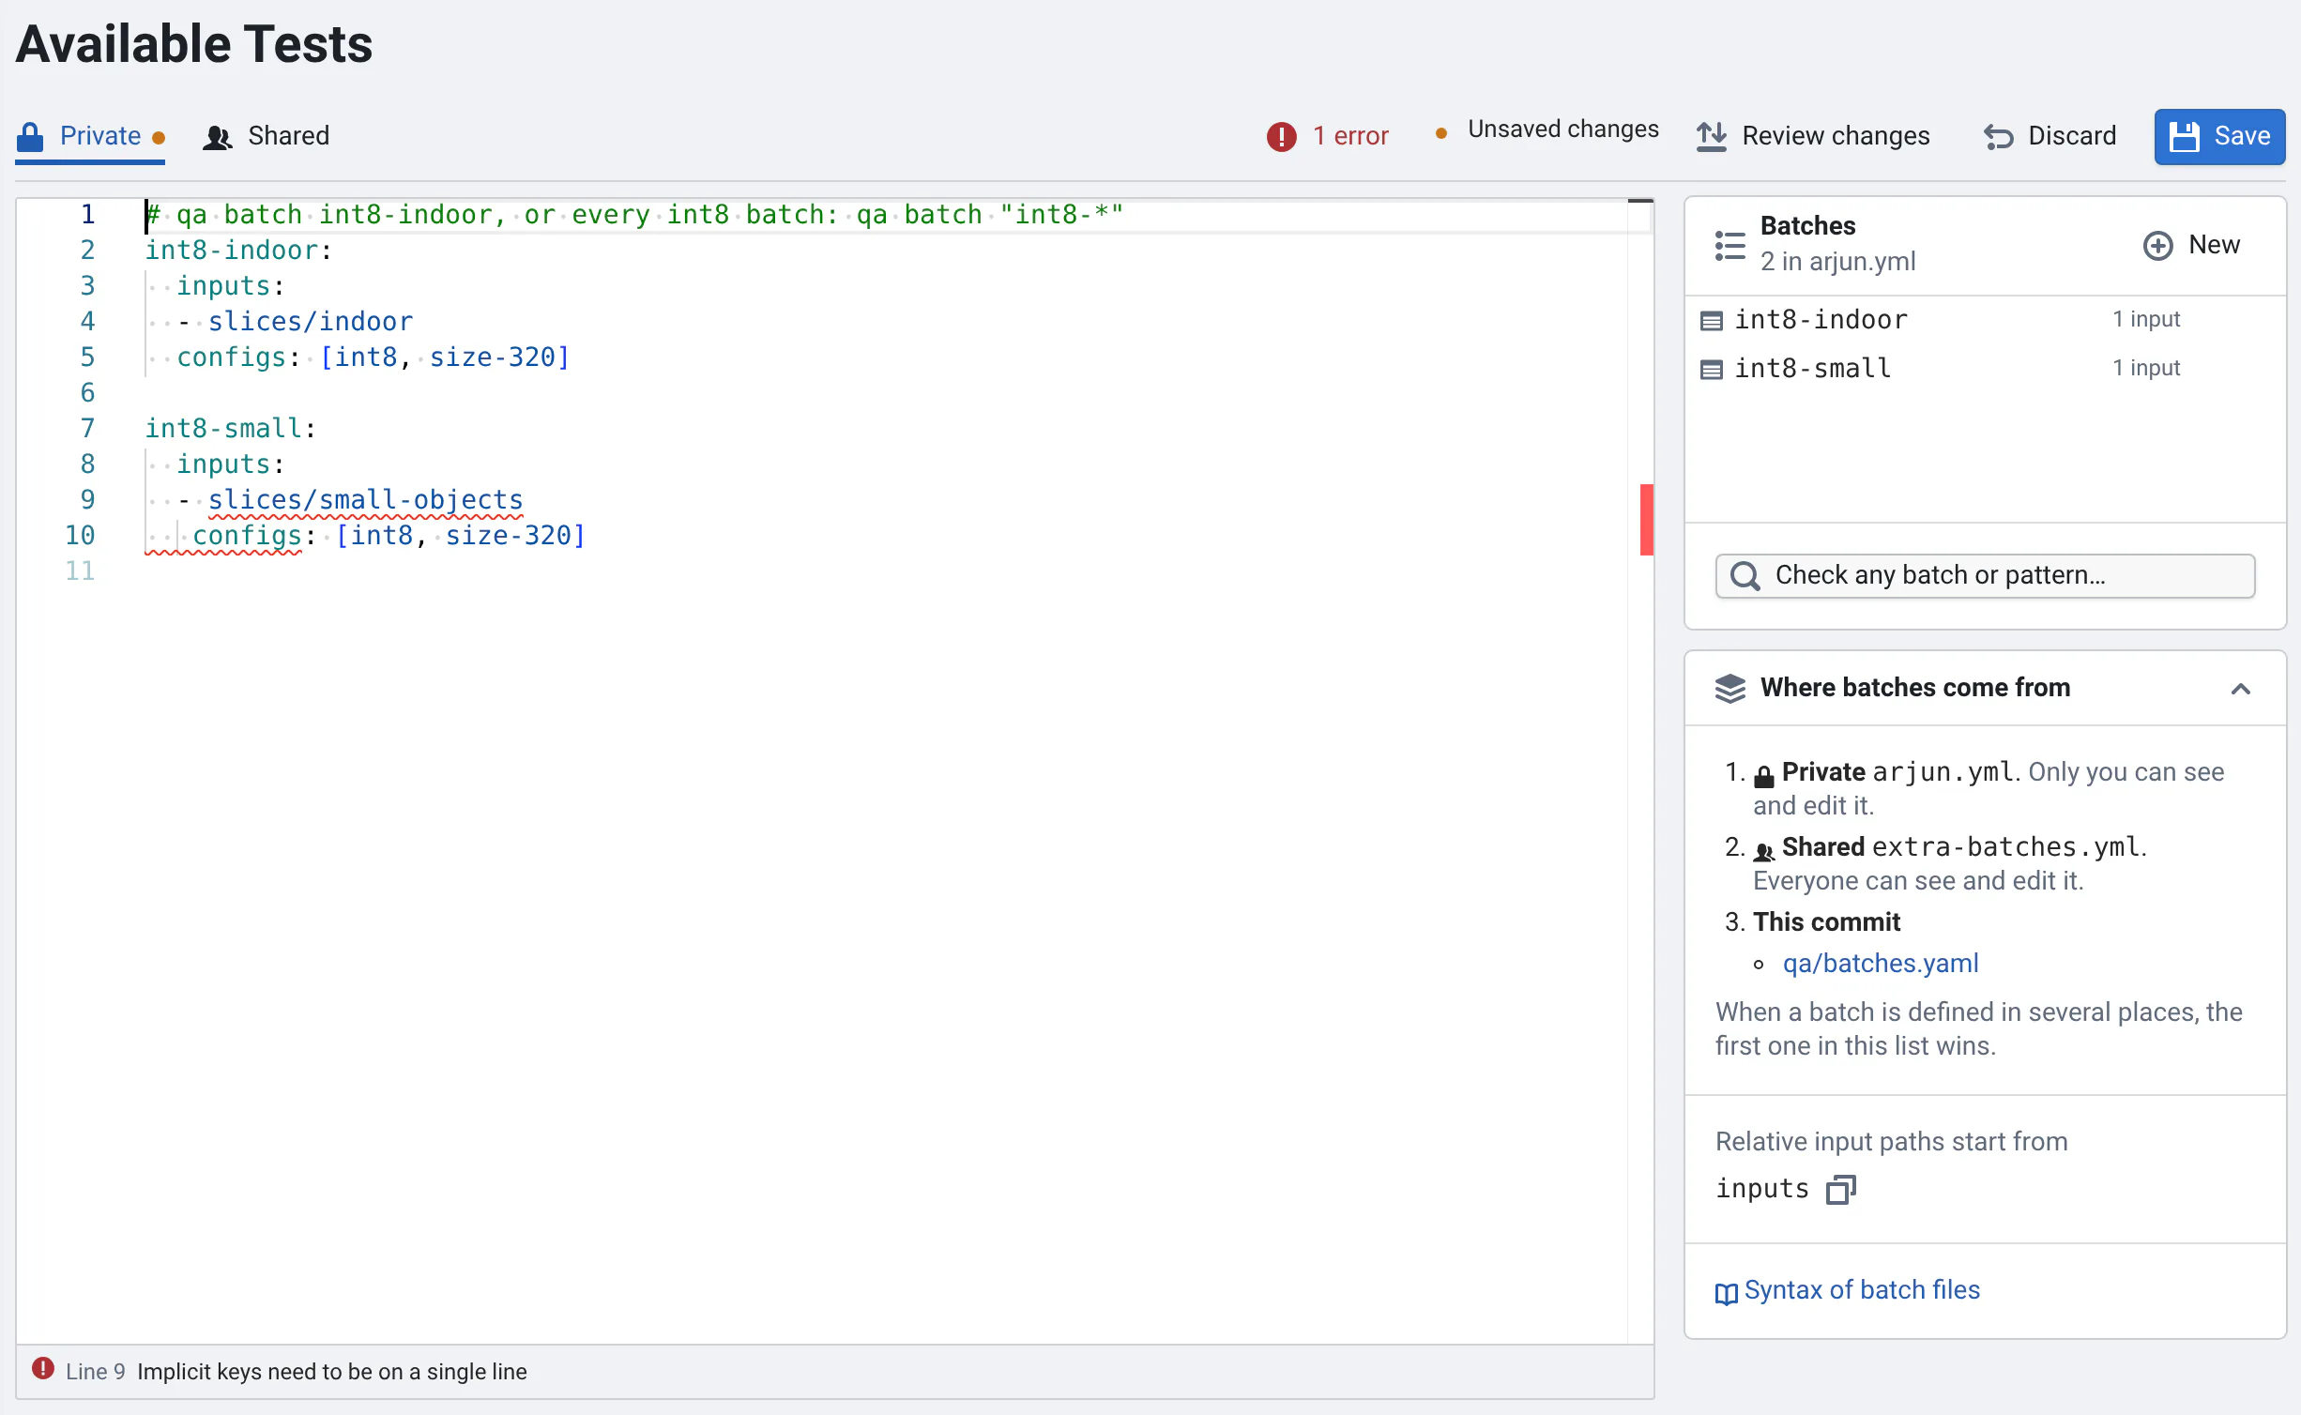The image size is (2301, 1415).
Task: Click the icon beside int8-indoor
Action: point(1712,321)
